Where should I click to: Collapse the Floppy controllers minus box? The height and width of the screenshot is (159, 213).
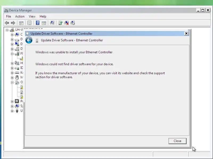[x=12, y=54]
